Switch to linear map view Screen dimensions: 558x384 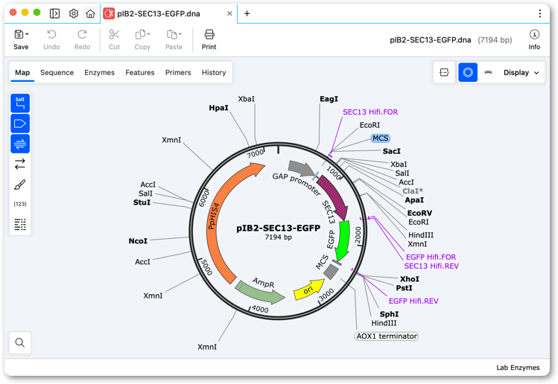tap(488, 72)
